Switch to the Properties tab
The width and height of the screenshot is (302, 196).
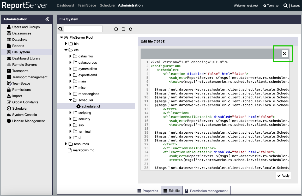[148, 191]
